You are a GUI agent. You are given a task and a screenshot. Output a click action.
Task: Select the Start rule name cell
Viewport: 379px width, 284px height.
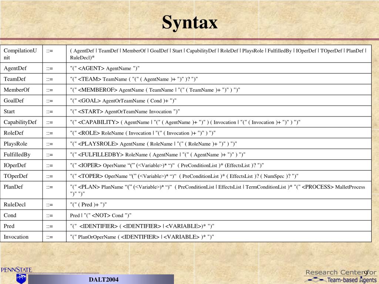tap(21, 111)
